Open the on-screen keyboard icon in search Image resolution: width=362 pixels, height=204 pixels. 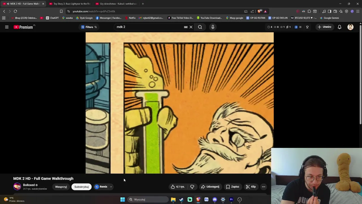[186, 27]
